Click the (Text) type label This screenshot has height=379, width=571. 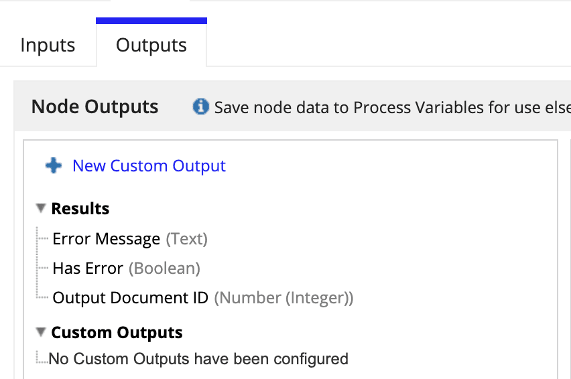coord(187,239)
